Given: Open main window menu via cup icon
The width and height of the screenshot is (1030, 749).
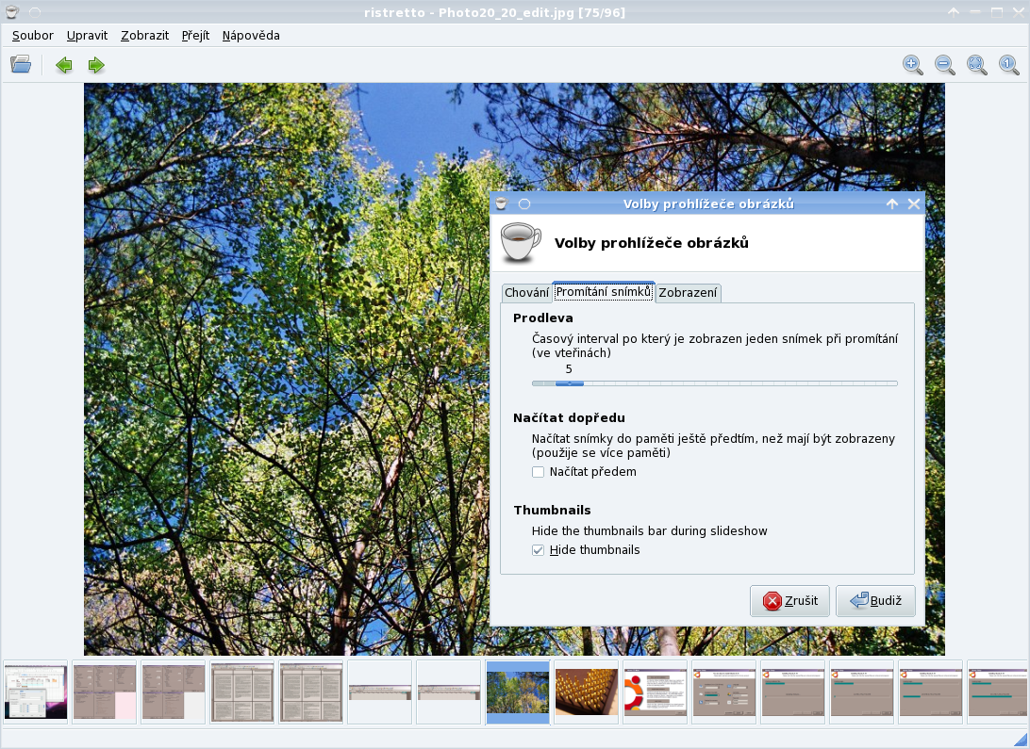Looking at the screenshot, I should (12, 12).
